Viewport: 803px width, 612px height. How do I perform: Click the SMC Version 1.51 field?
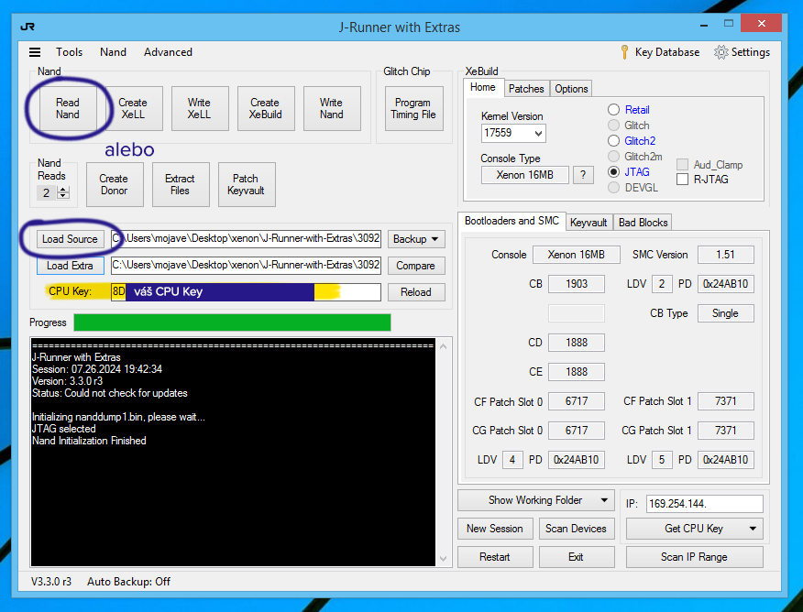pos(726,255)
